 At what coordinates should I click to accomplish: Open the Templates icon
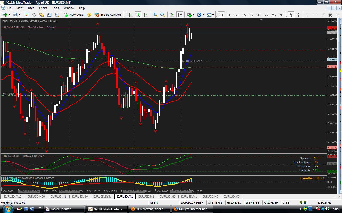[x=209, y=15]
